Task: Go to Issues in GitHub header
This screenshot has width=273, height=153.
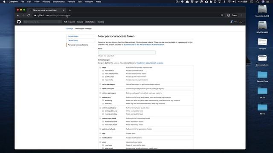Action: click(x=80, y=22)
